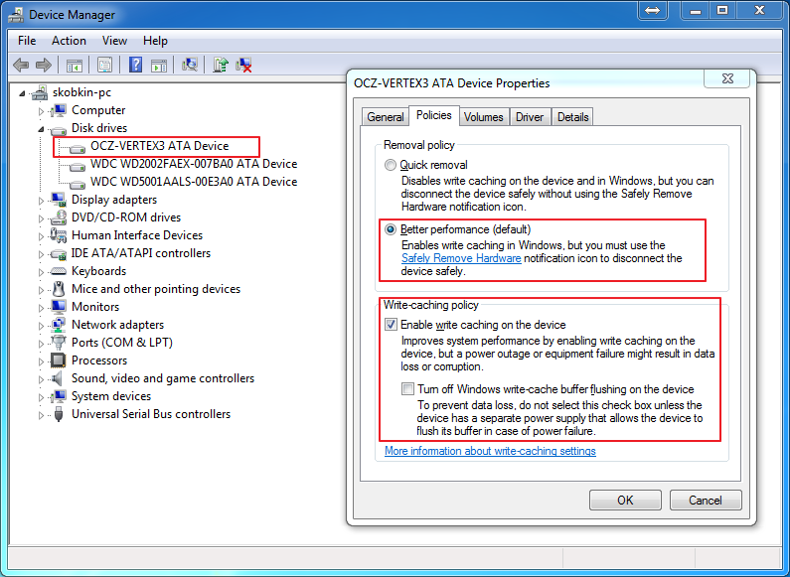790x577 pixels.
Task: Click the Processors device icon
Action: coord(59,361)
